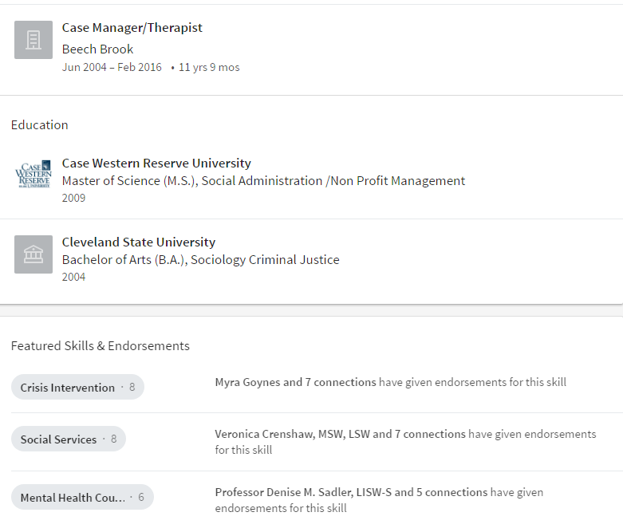Click the Bachelor of Arts degree line
The image size is (623, 528).
coord(200,260)
